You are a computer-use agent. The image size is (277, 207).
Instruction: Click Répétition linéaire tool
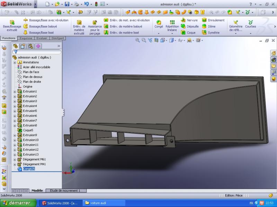coord(172,26)
